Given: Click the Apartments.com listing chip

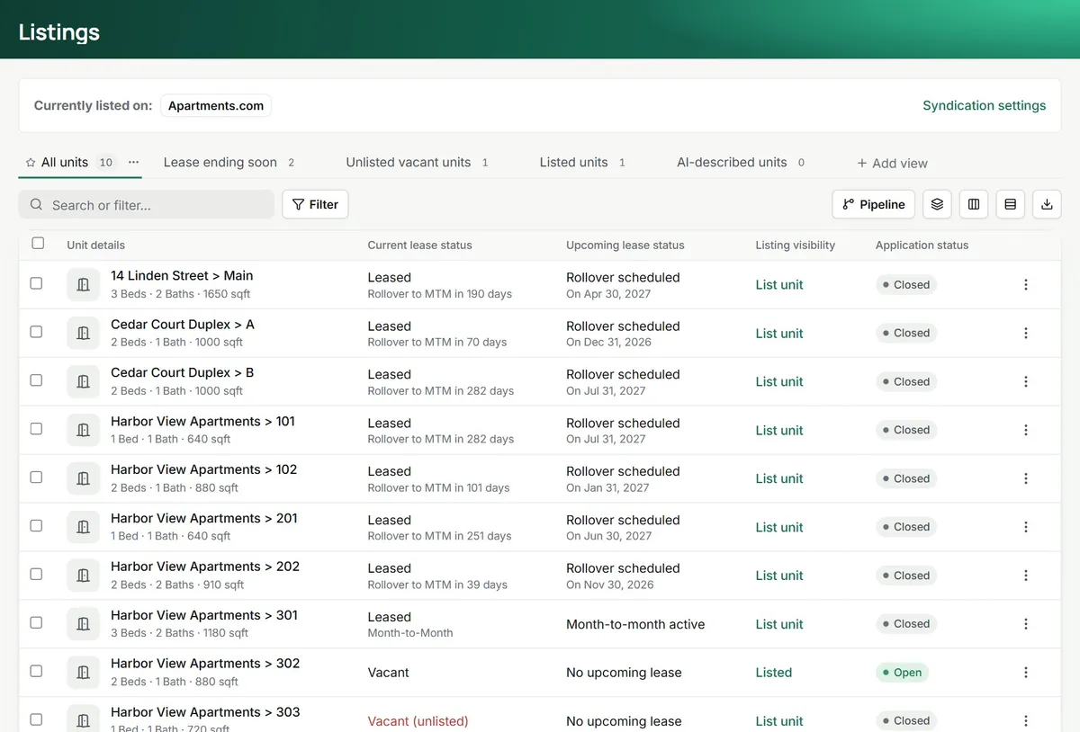Looking at the screenshot, I should tap(216, 105).
